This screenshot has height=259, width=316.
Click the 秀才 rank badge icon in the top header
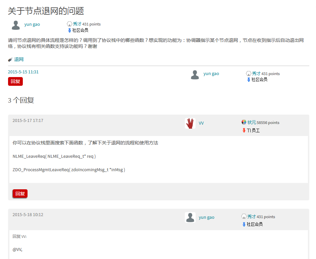(x=69, y=24)
